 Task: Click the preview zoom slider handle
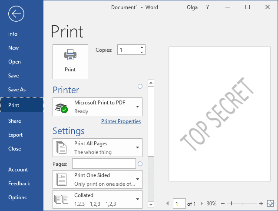click(232, 204)
